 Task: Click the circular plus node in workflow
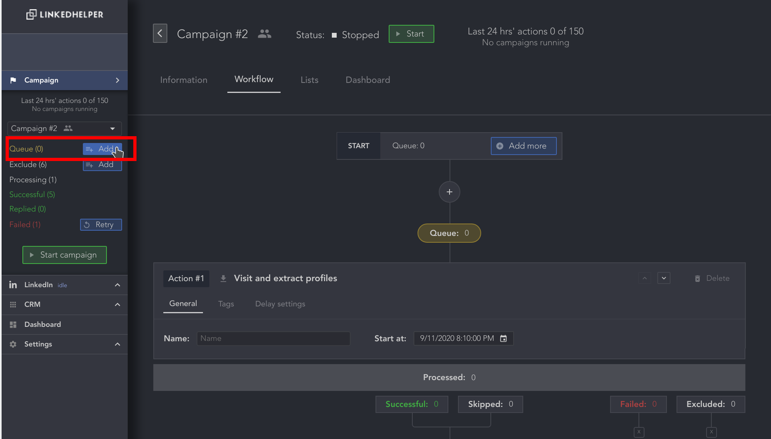450,192
